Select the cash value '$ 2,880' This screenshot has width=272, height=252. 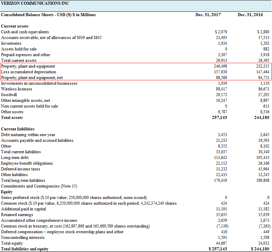pyautogui.click(x=263, y=32)
